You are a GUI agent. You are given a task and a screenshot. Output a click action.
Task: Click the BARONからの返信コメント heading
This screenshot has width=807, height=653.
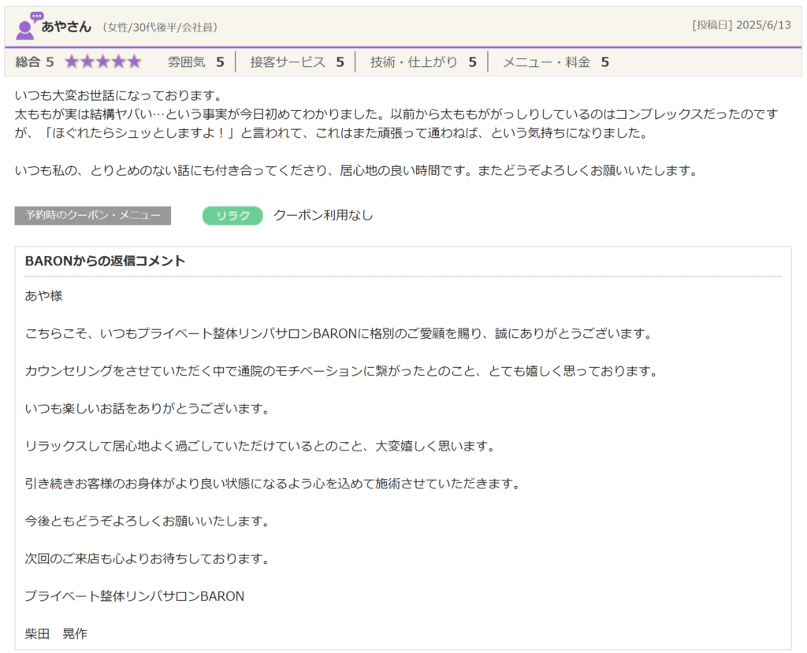(x=105, y=262)
